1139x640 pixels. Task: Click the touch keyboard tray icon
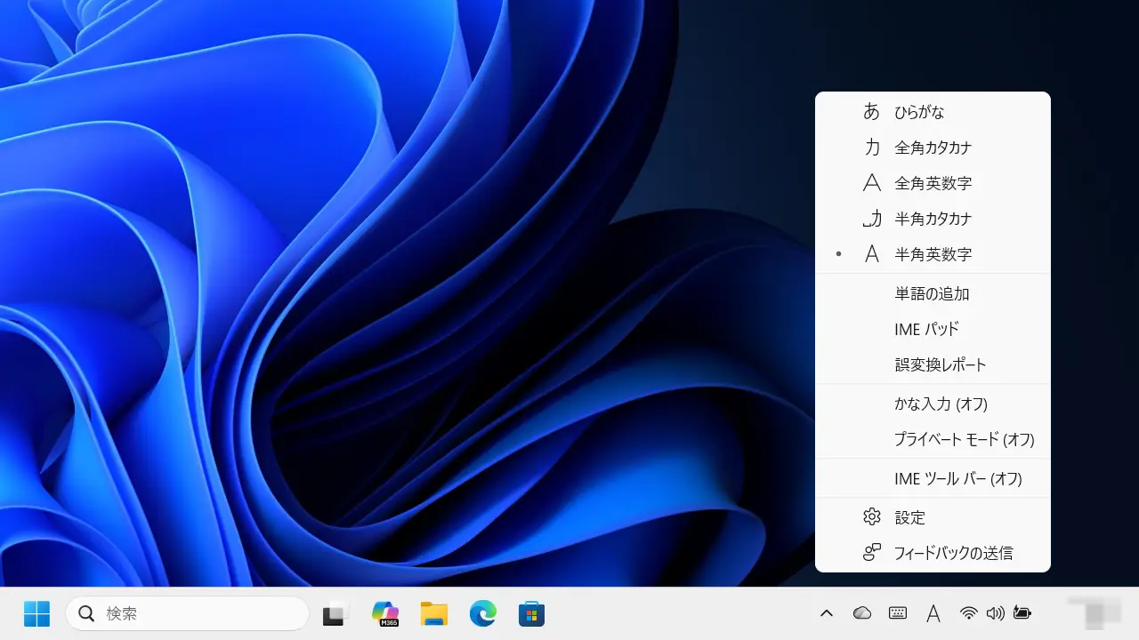(898, 613)
